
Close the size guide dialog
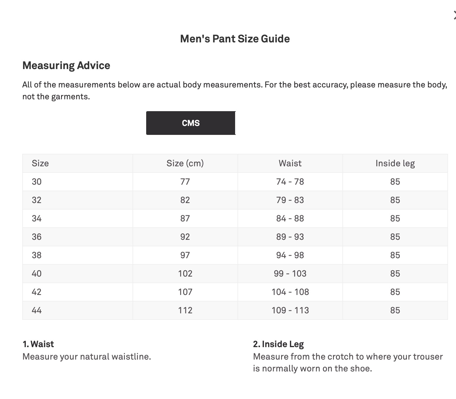coord(454,15)
